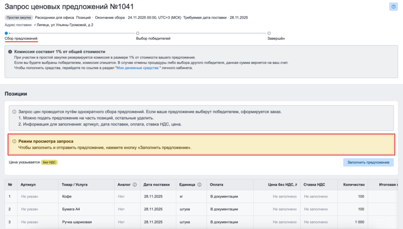Click Заполнить предложение button
Screen dimensions: 403x229
368,162
